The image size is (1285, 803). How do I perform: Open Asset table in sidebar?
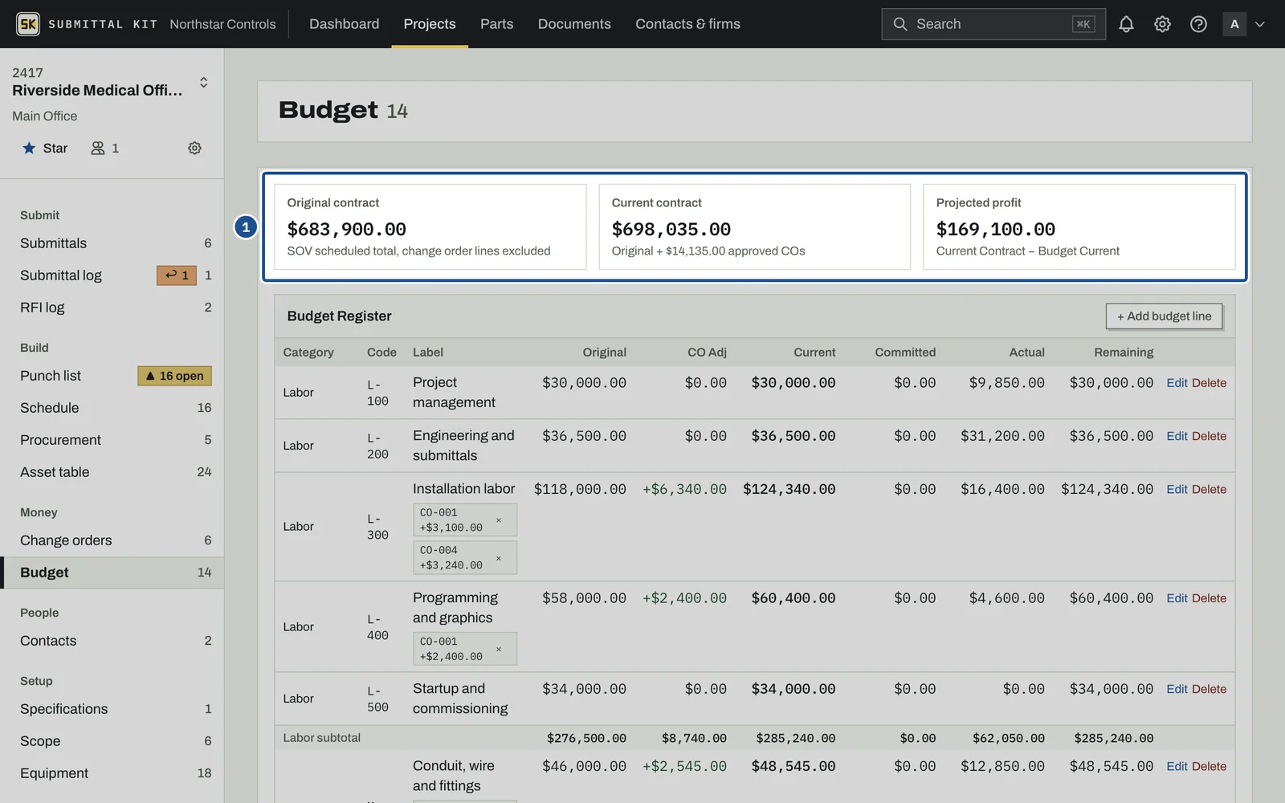112,472
